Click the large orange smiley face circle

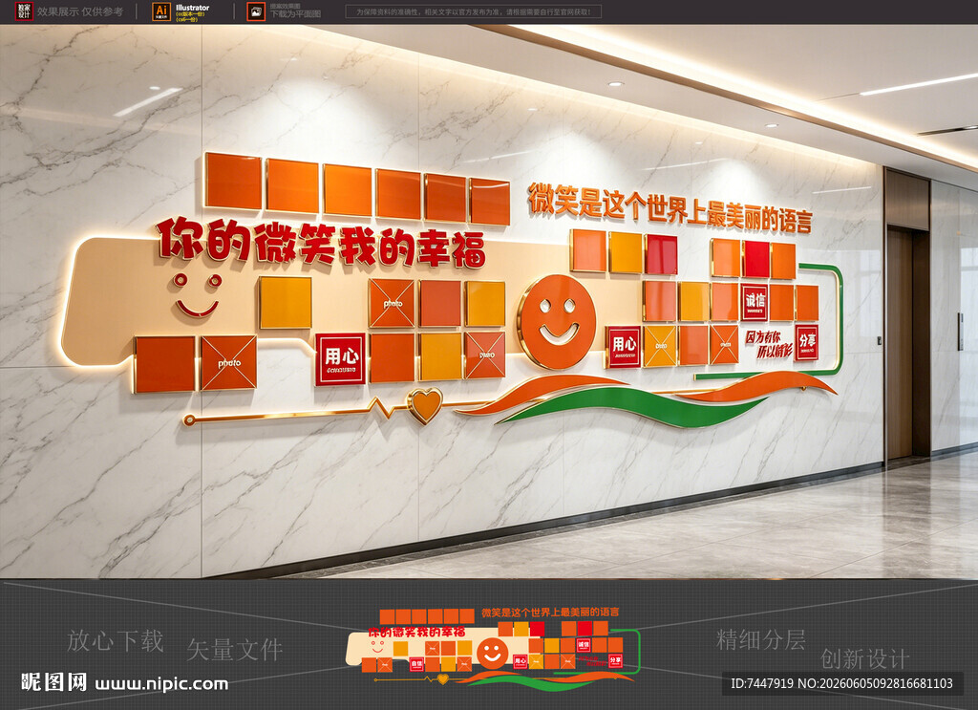coord(557,321)
